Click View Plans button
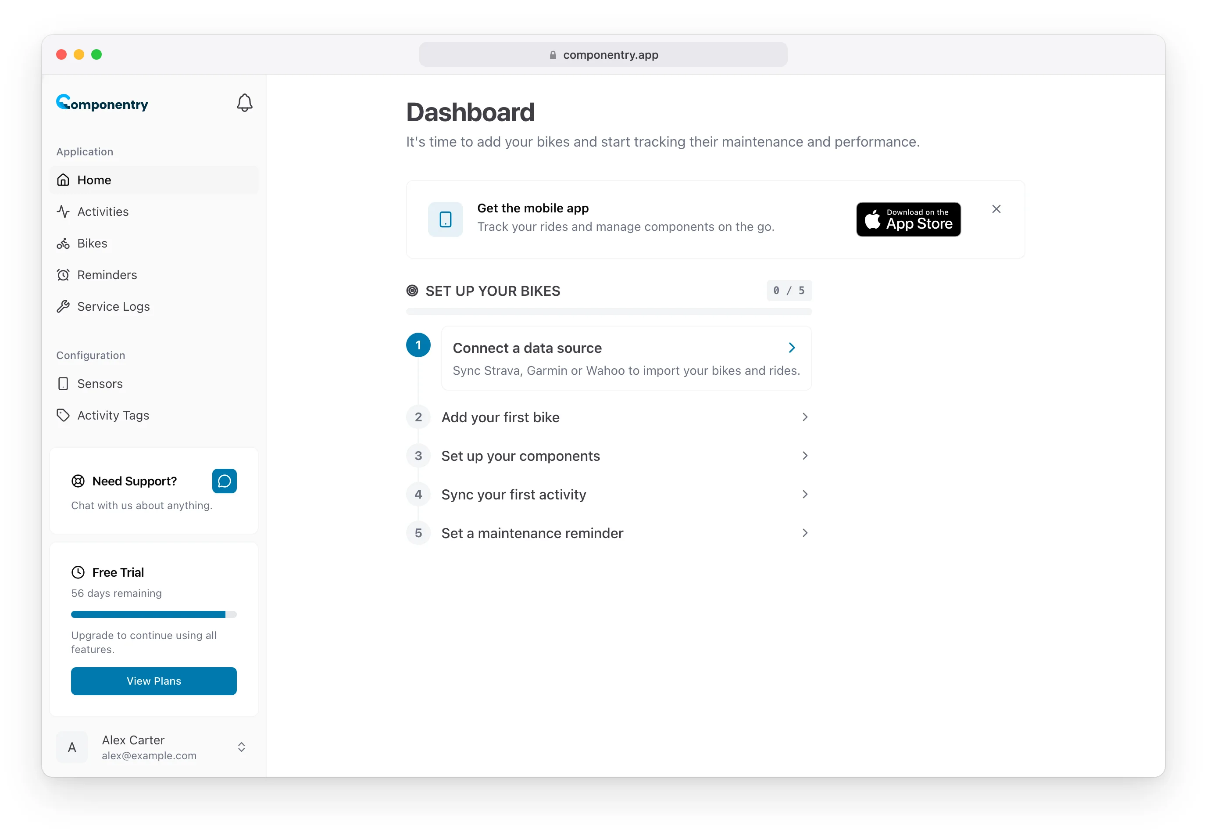This screenshot has height=833, width=1207. [154, 681]
